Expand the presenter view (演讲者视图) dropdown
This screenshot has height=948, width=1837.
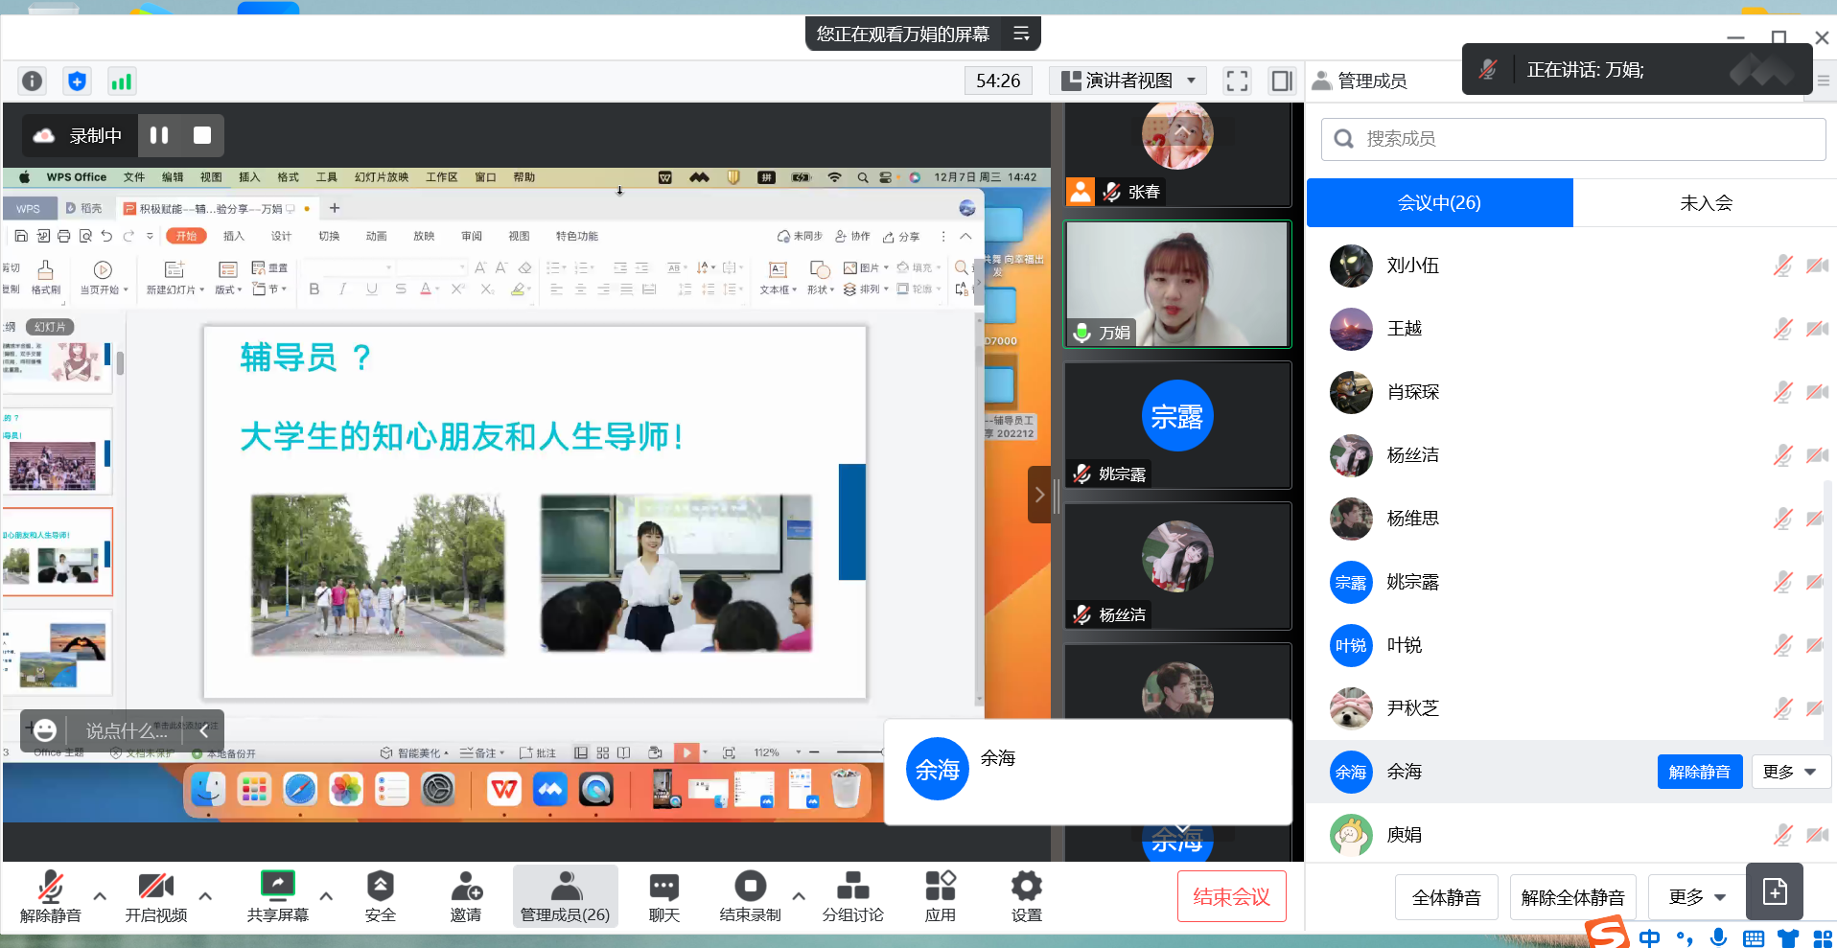coord(1191,81)
